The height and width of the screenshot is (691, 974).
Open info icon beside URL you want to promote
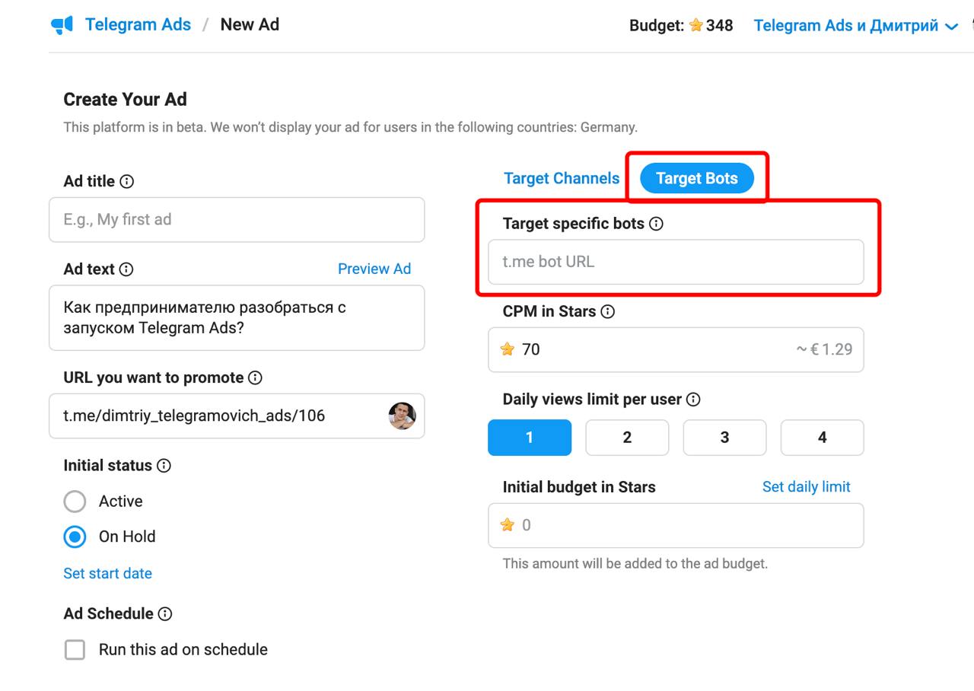click(256, 378)
